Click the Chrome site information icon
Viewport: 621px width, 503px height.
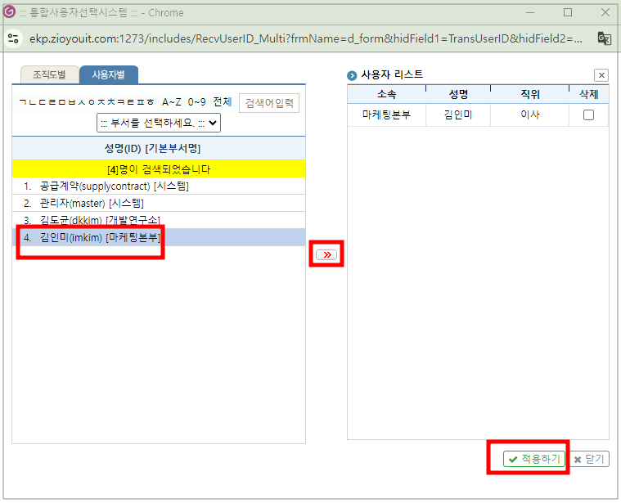point(13,38)
